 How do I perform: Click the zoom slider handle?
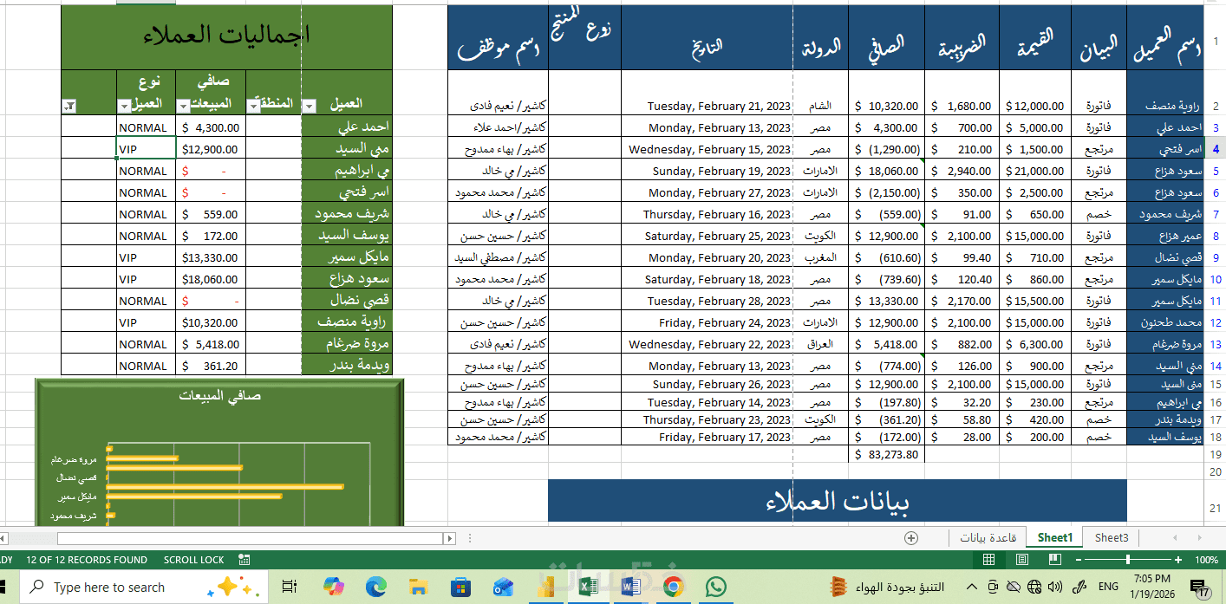1128,560
